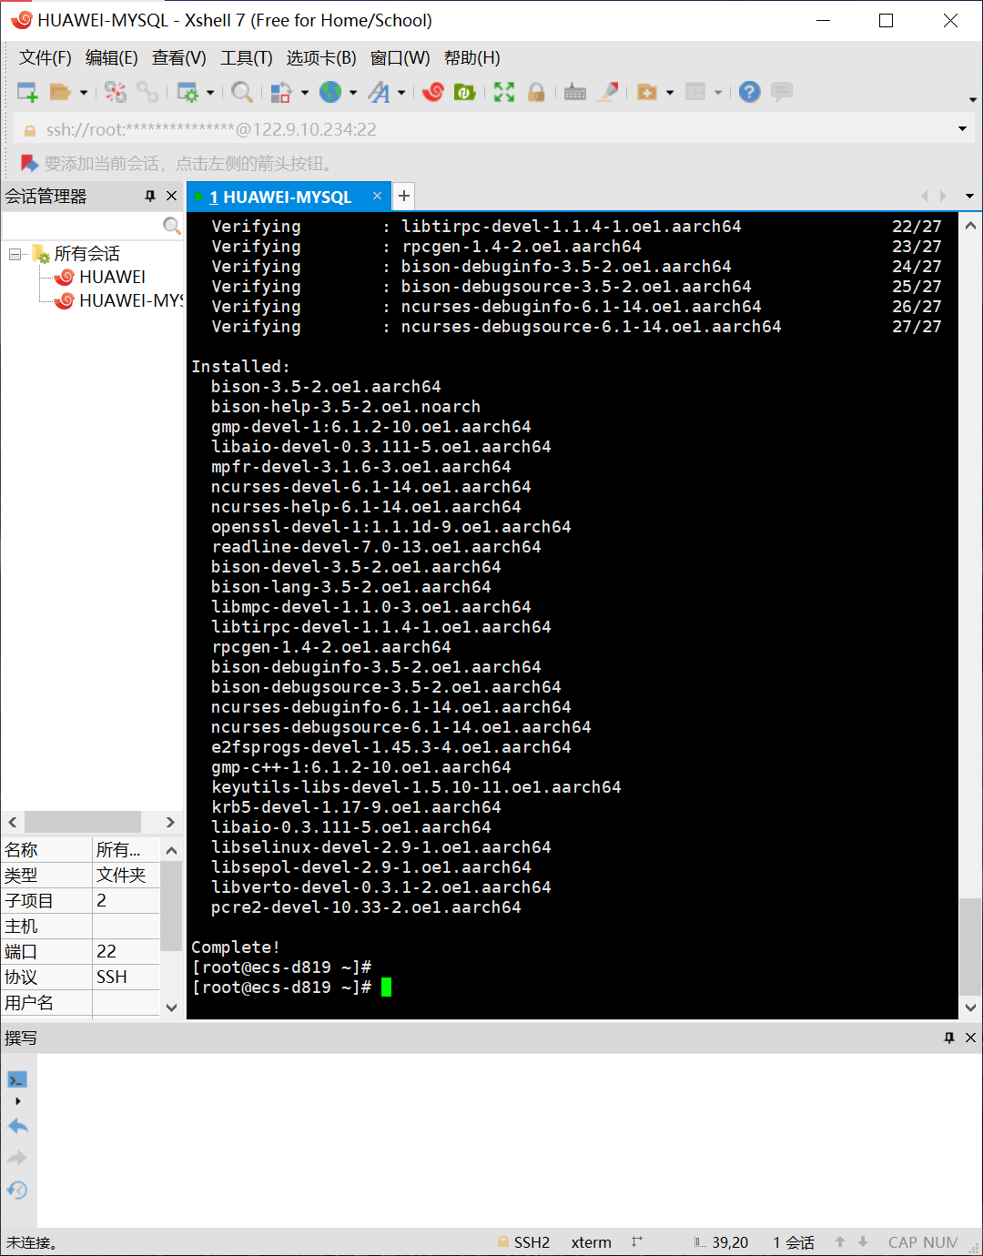Select the HUAWEI-MYSQL session in the tree
This screenshot has height=1256, width=983.
118,300
